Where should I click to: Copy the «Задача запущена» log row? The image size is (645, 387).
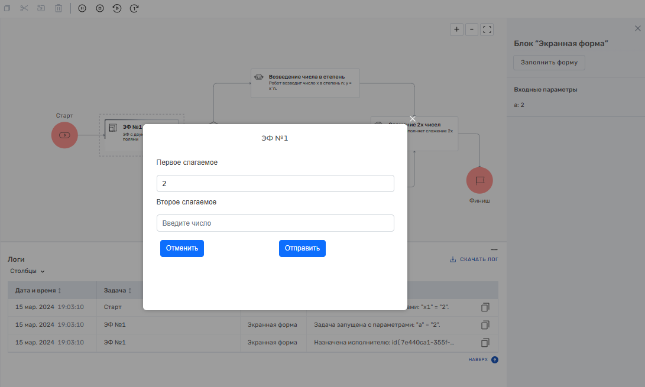[485, 325]
